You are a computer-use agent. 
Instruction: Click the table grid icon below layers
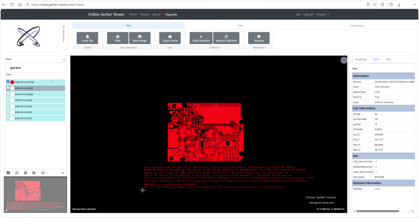(x=8, y=173)
